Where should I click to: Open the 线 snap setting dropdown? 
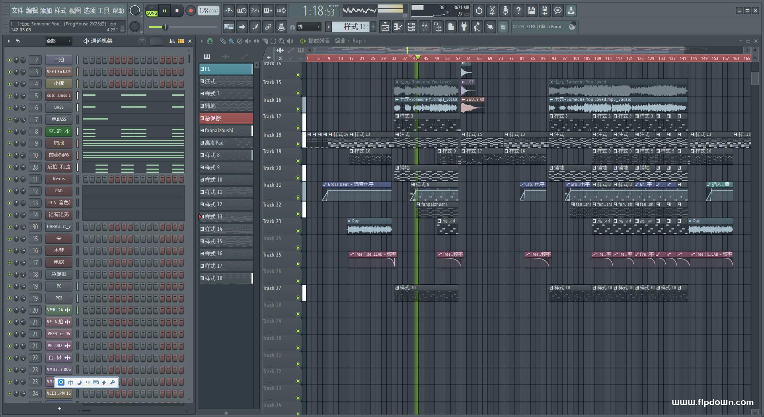pos(309,27)
